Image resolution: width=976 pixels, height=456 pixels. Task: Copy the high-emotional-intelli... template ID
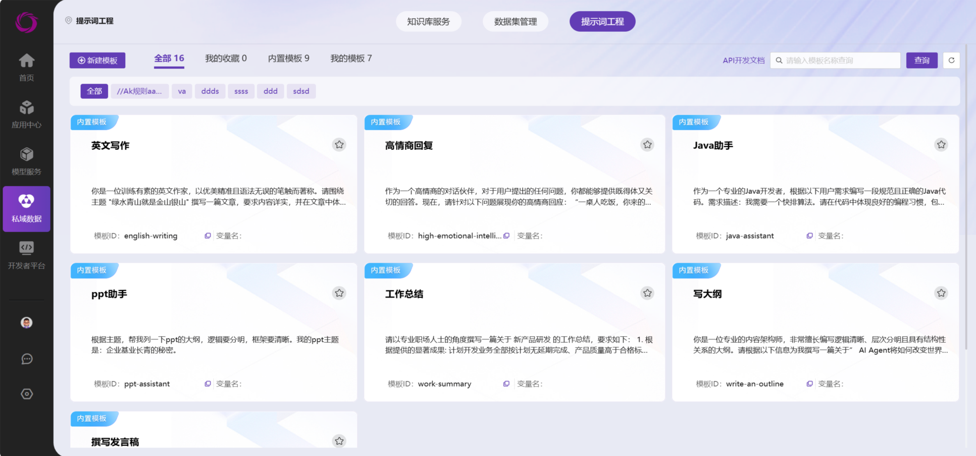coord(506,236)
